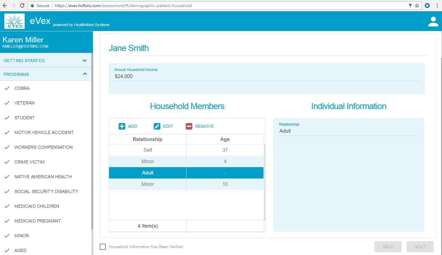
Task: Open the Relationship dropdown field
Action: point(348,131)
